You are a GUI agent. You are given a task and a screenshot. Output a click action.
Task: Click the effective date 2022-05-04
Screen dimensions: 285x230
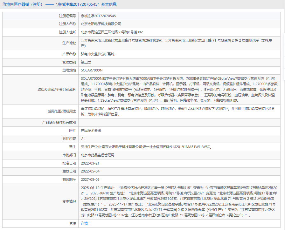coord(90,171)
